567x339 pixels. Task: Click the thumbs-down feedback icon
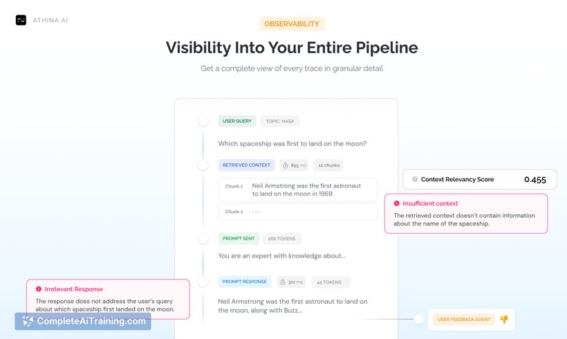pos(504,320)
